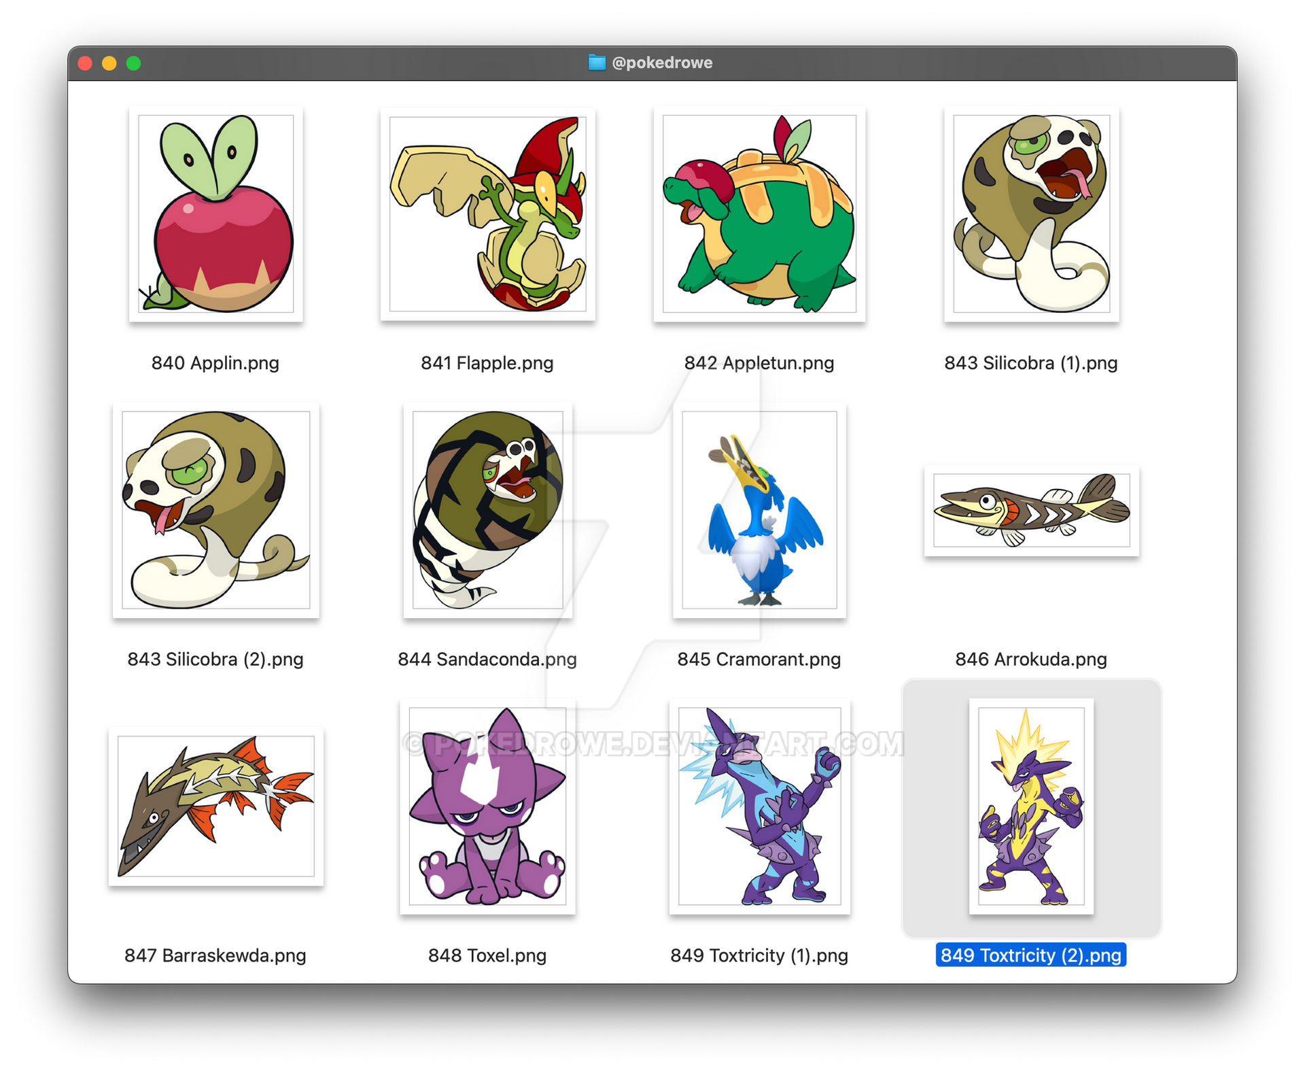The image size is (1305, 1073).
Task: Click the file name 847 Barraskewda.png
Action: pyautogui.click(x=215, y=955)
